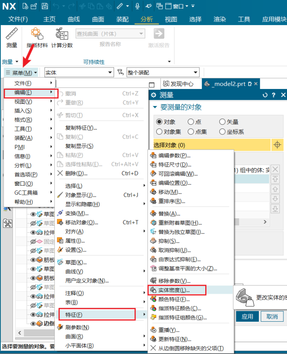Click the 选择对象 (0) field
287x354 pixels.
point(212,145)
